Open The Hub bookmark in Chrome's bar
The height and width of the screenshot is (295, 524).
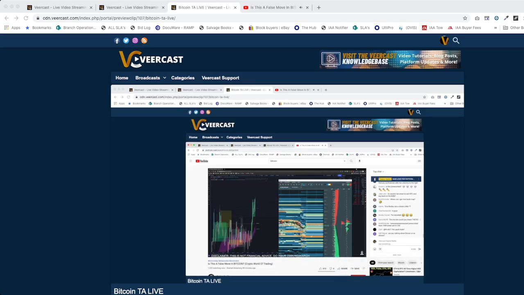pyautogui.click(x=305, y=28)
